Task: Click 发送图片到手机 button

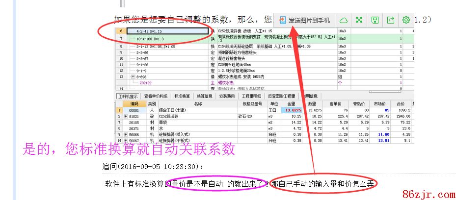Action: (304, 20)
